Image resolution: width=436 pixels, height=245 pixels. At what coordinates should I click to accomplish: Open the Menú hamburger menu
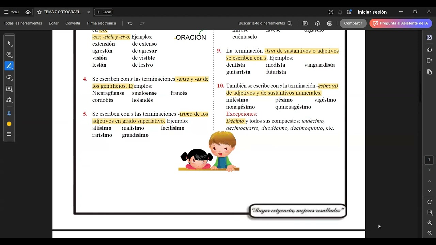pyautogui.click(x=11, y=12)
